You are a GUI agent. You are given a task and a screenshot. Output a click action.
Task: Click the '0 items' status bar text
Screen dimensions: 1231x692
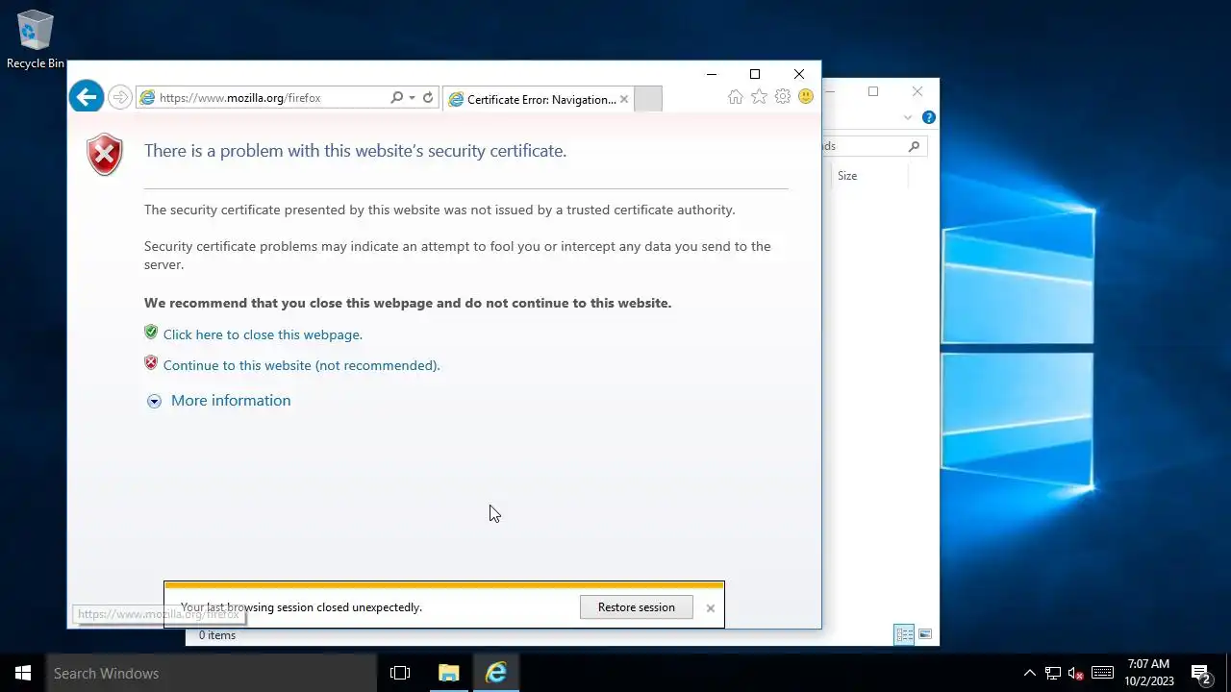[x=217, y=635]
